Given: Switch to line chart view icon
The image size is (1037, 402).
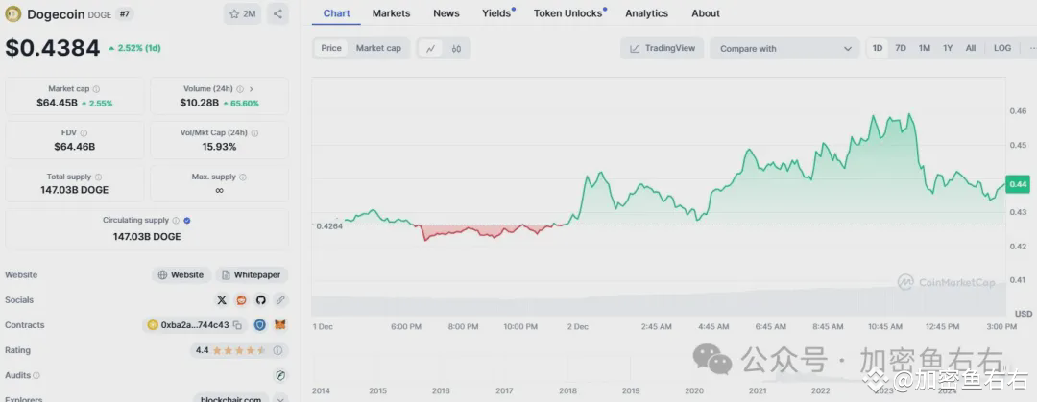Looking at the screenshot, I should (x=430, y=48).
